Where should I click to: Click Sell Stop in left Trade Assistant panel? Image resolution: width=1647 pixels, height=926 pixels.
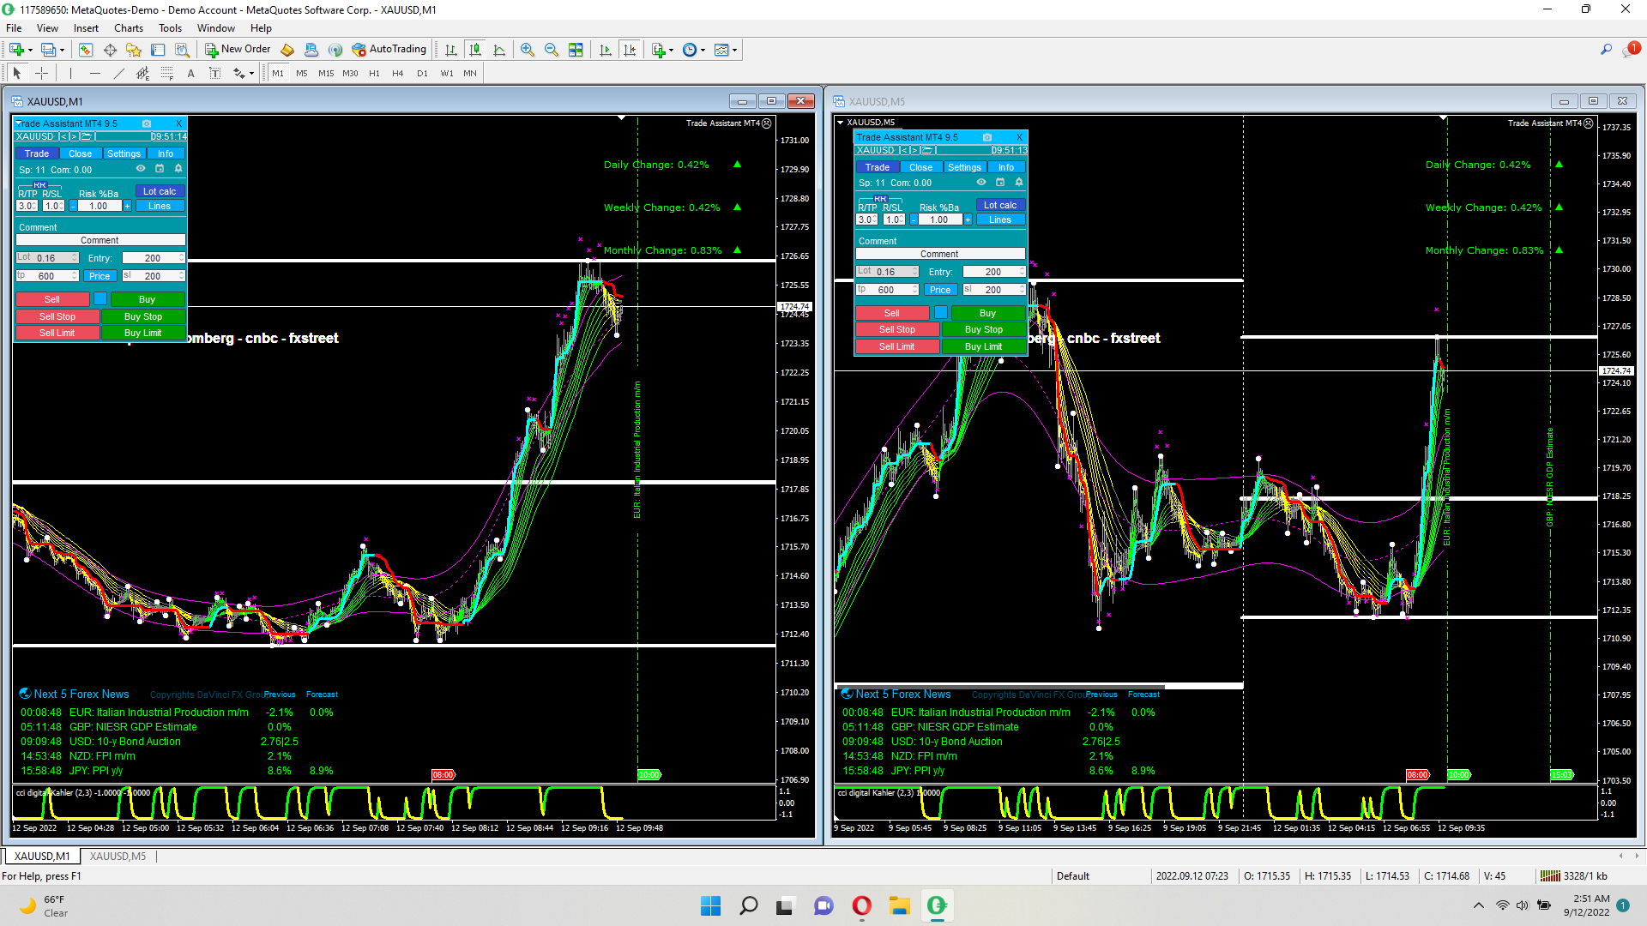tap(57, 316)
